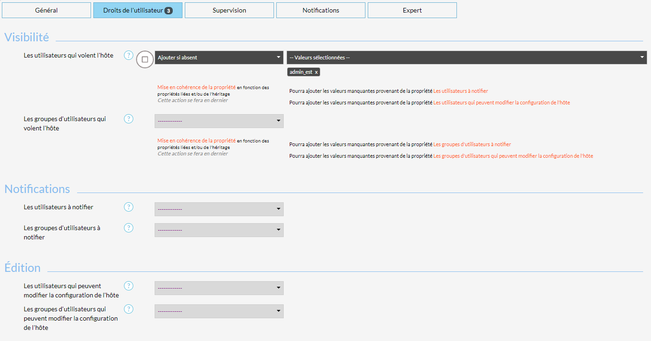The width and height of the screenshot is (651, 341).
Task: Switch to the Général tab
Action: [46, 10]
